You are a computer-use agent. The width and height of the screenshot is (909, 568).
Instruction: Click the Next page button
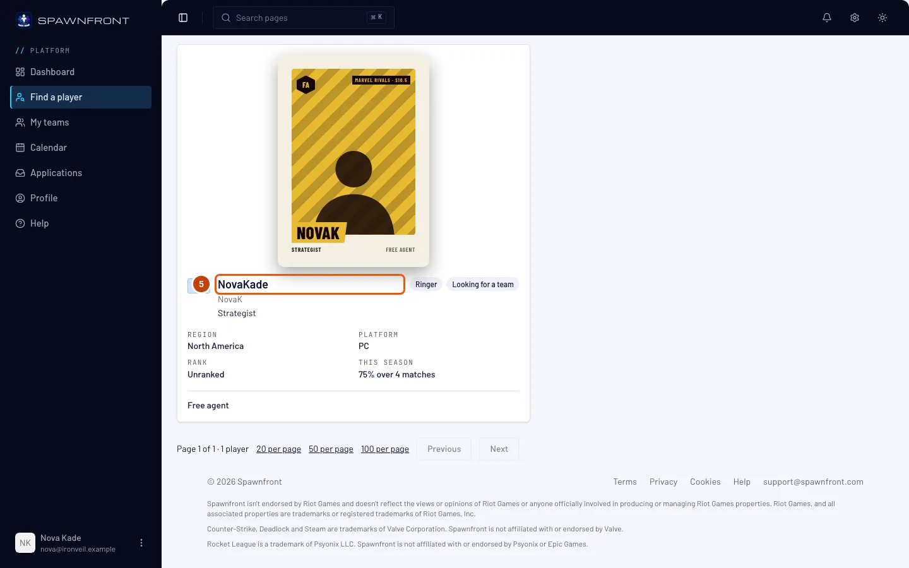(499, 449)
